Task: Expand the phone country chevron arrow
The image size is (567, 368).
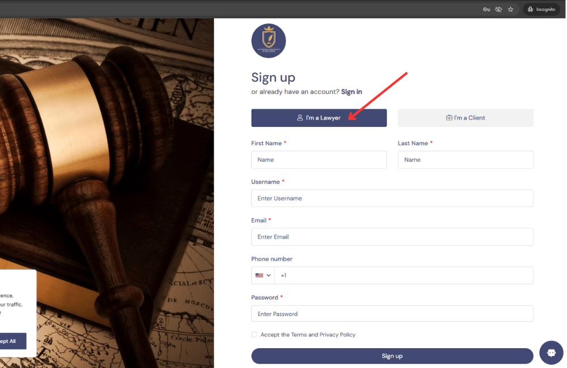Action: tap(269, 275)
